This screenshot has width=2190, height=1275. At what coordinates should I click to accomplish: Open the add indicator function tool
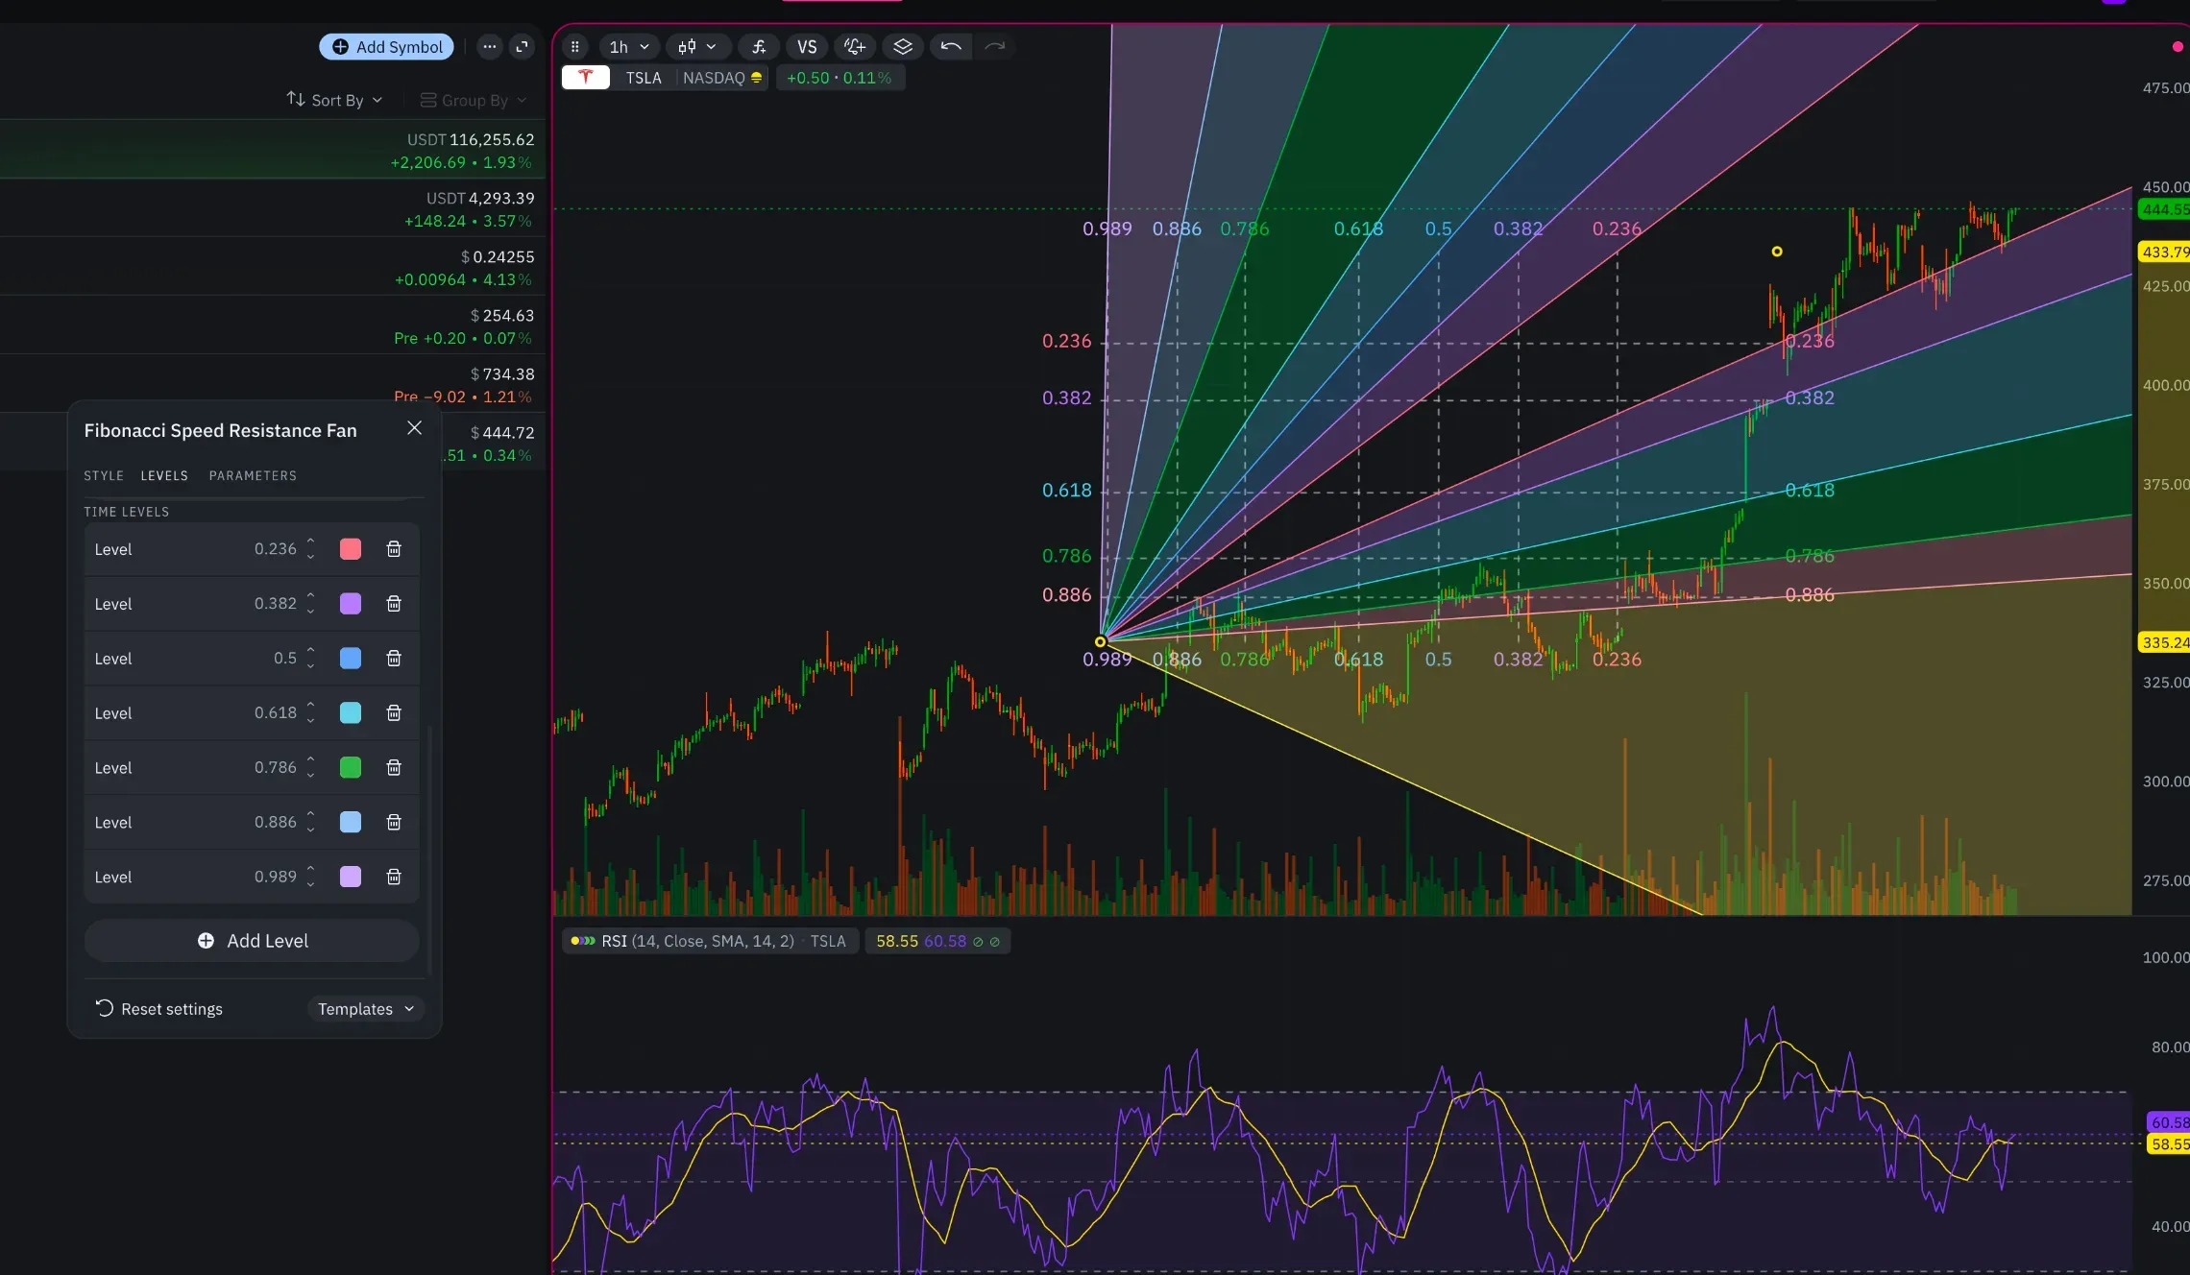point(759,47)
